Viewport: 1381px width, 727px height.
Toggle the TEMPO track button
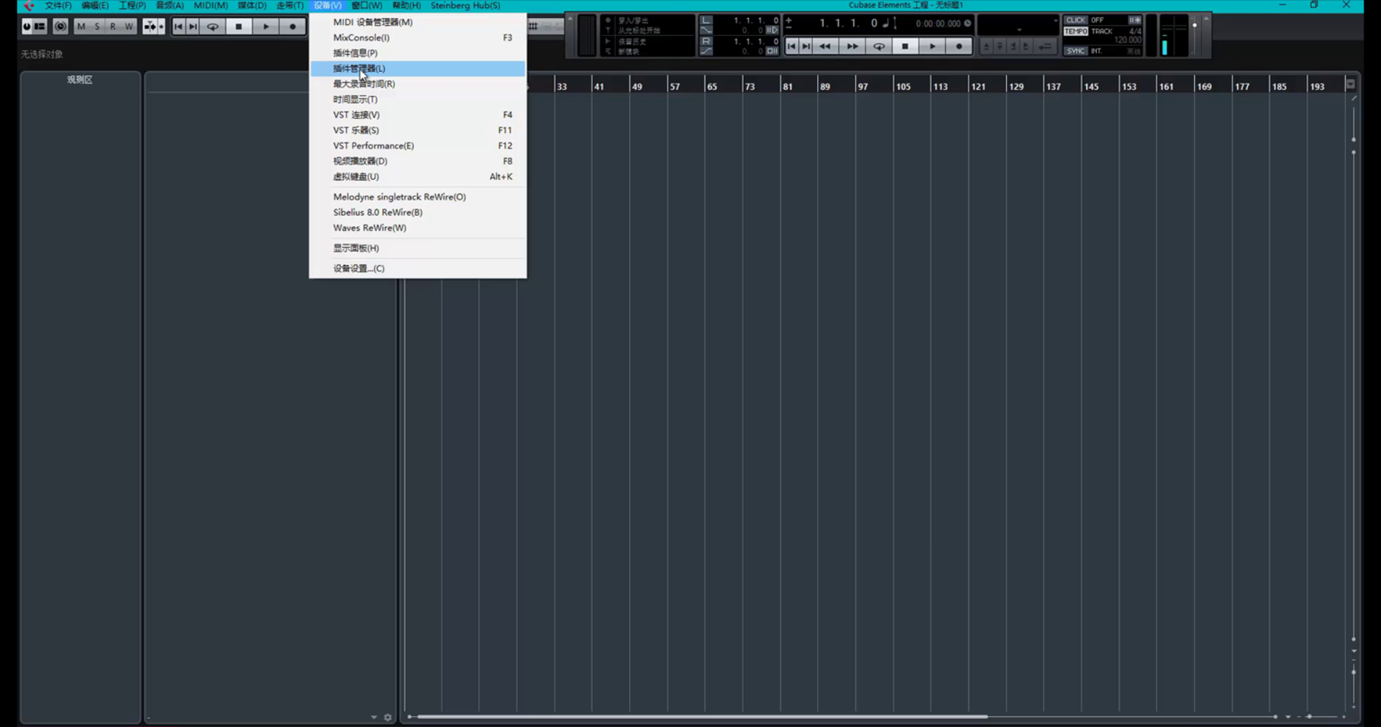(x=1076, y=32)
